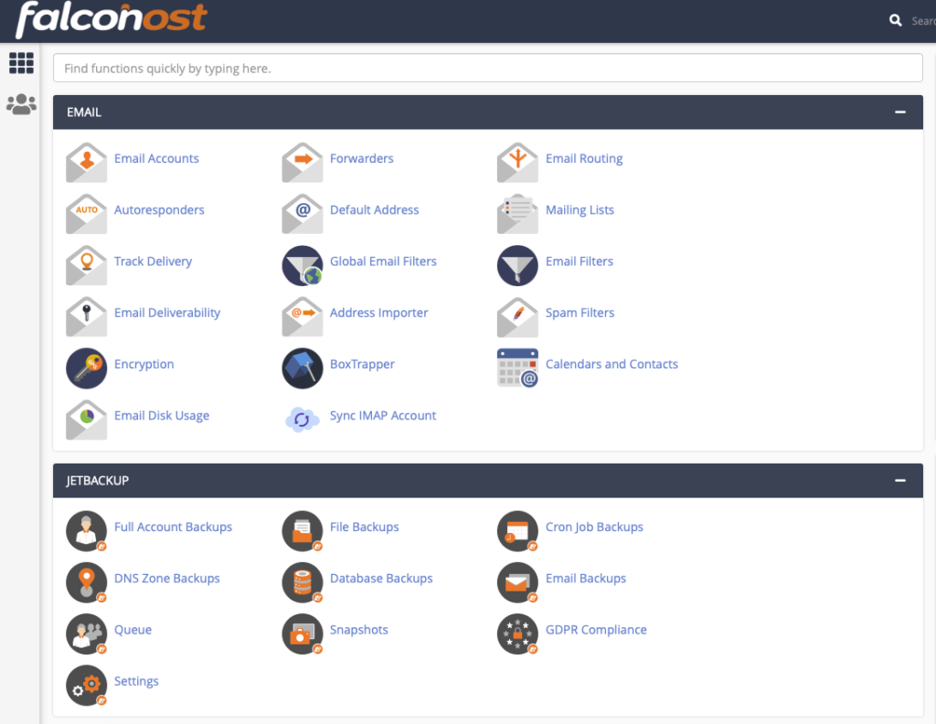
Task: Focus the Find functions quickly search field
Action: tap(487, 69)
